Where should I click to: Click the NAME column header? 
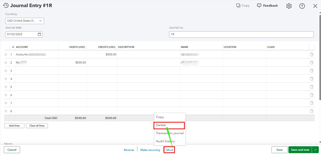[185, 47]
